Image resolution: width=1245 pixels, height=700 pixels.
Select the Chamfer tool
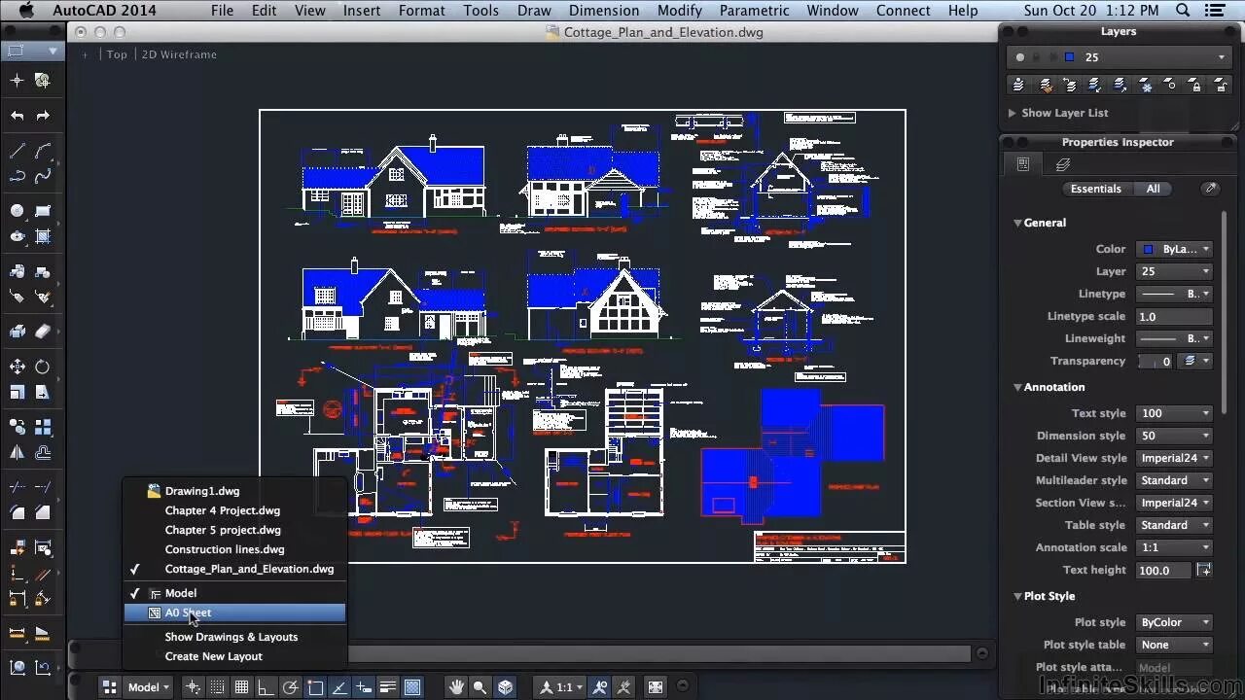(x=43, y=512)
